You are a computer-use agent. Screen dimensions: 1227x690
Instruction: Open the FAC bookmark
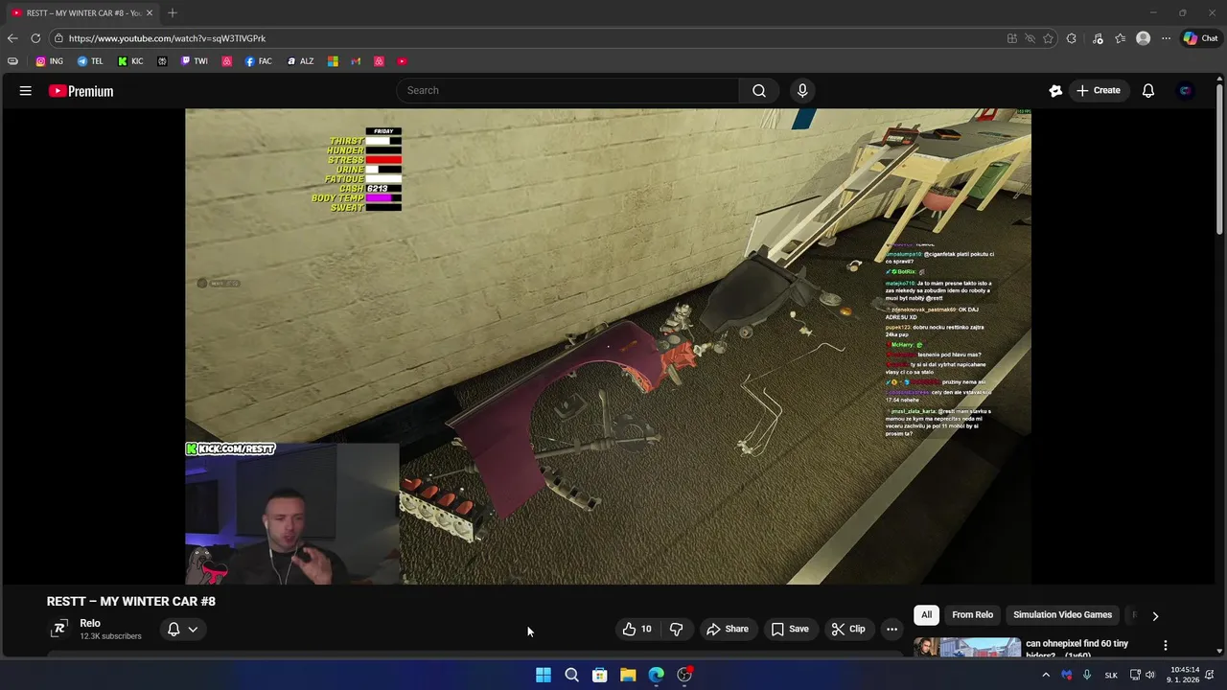tap(258, 61)
